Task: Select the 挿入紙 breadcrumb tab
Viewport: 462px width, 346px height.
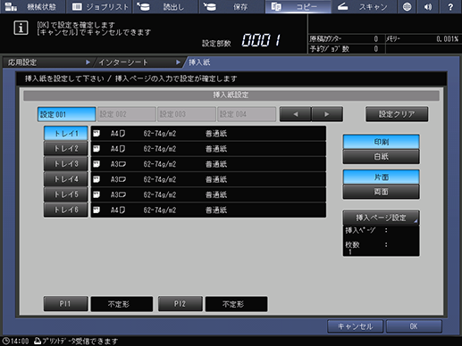Action: pyautogui.click(x=199, y=62)
